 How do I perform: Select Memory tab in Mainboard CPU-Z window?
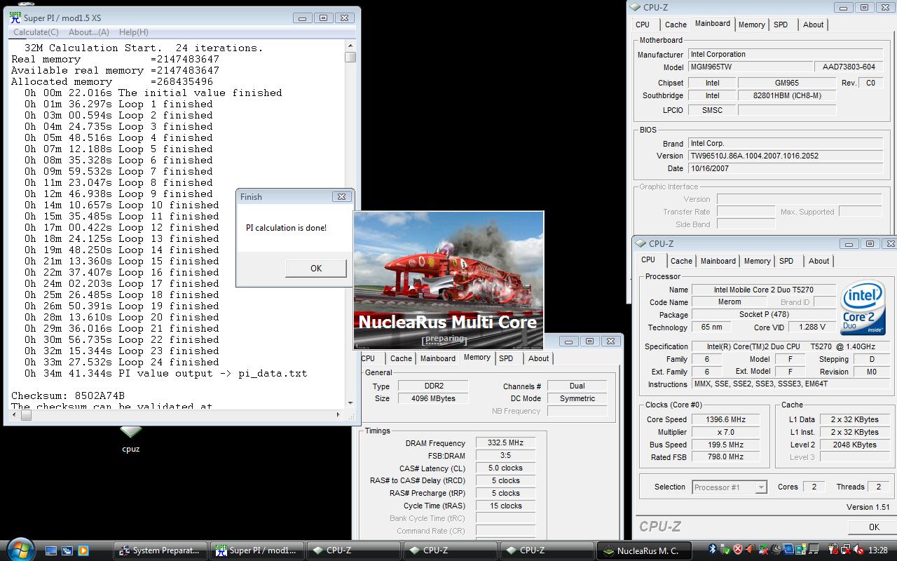[x=751, y=25]
